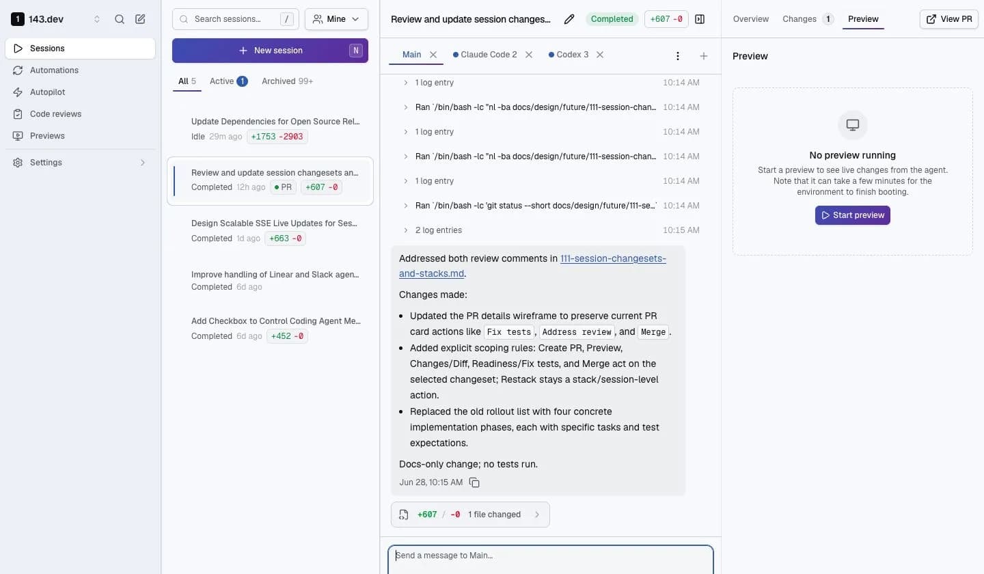Close the Claude Code 2 tab
This screenshot has width=984, height=574.
pyautogui.click(x=529, y=55)
